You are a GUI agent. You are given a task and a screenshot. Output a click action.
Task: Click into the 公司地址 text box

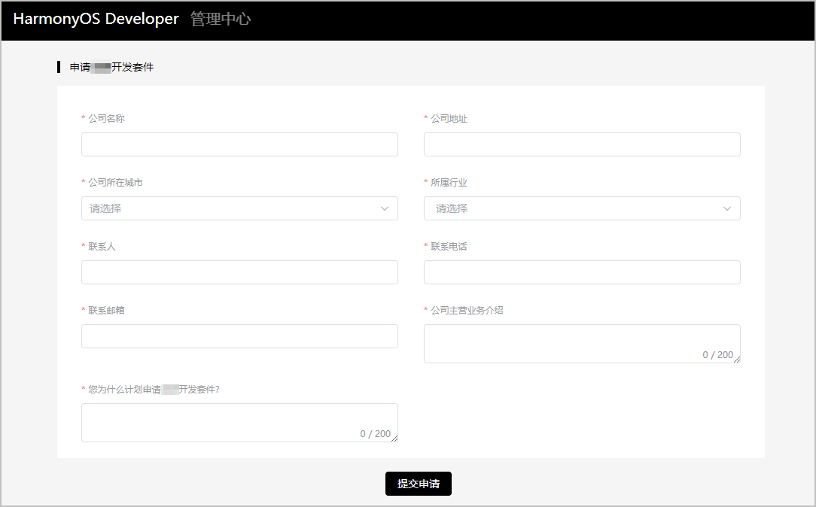(x=582, y=144)
